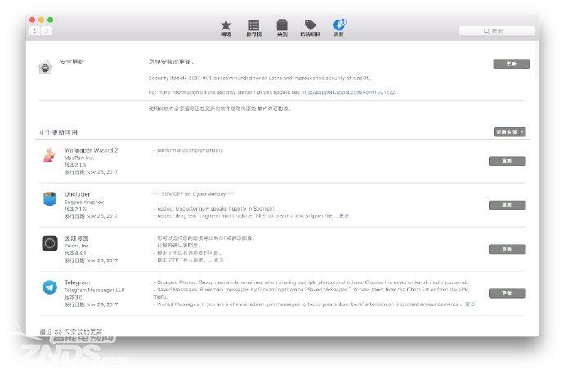Click 'performance improvements' release note

(190, 150)
